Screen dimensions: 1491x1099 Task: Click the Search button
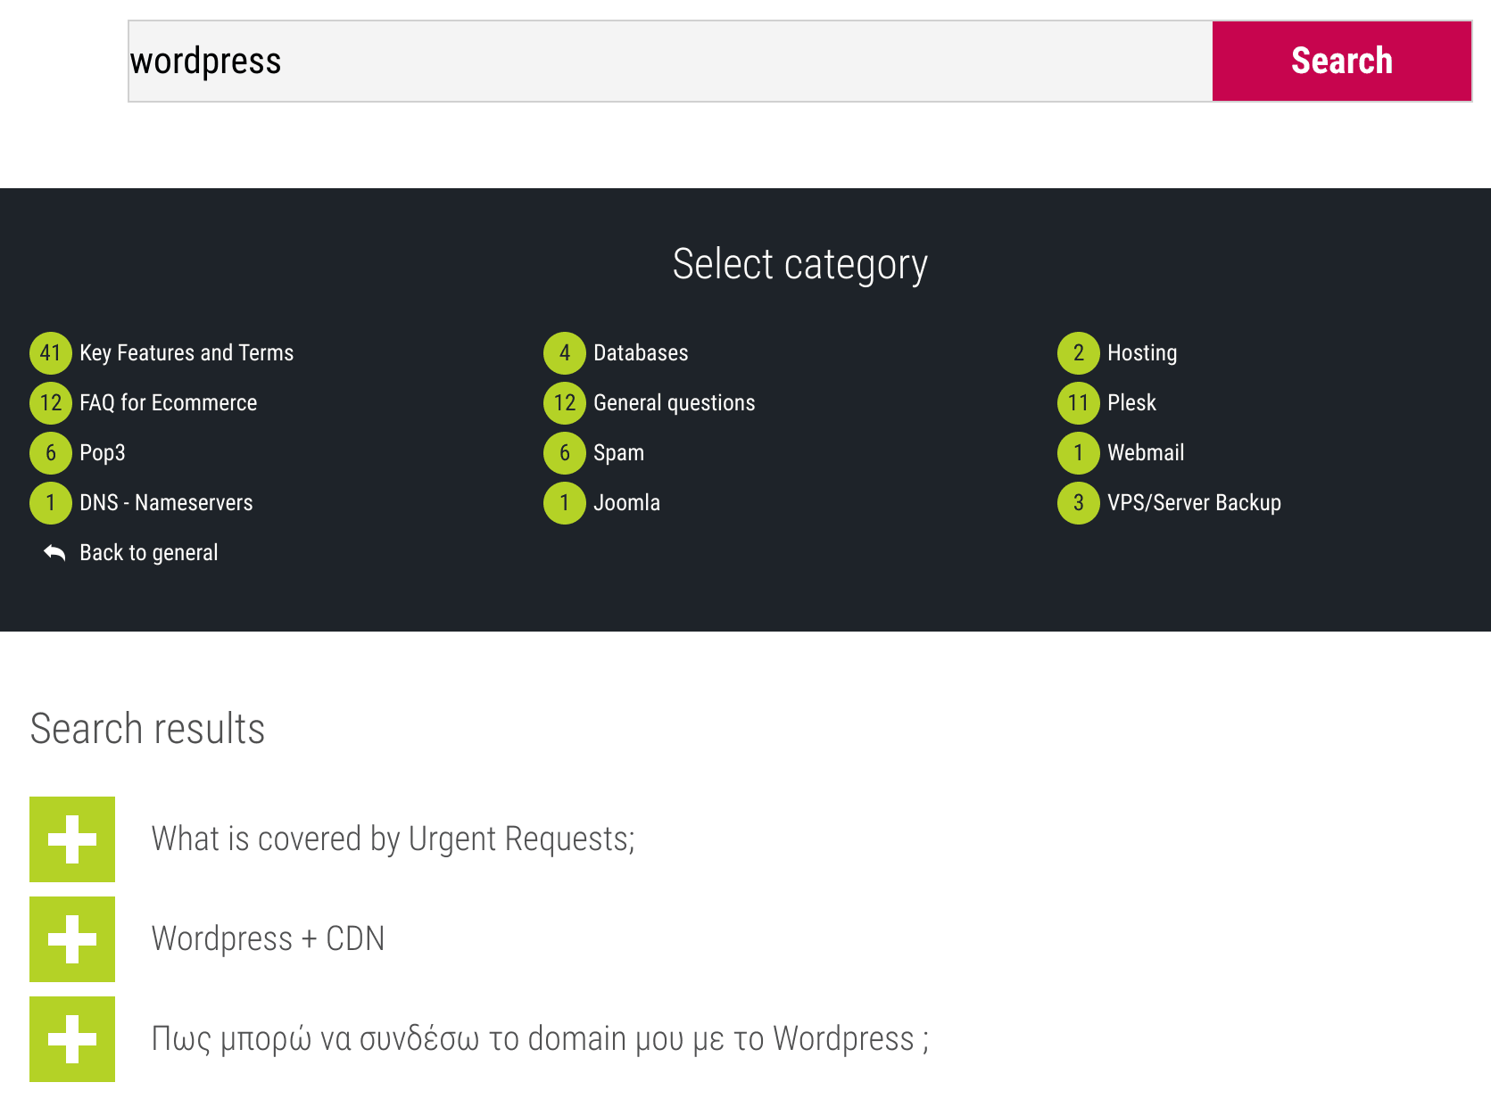pyautogui.click(x=1342, y=62)
